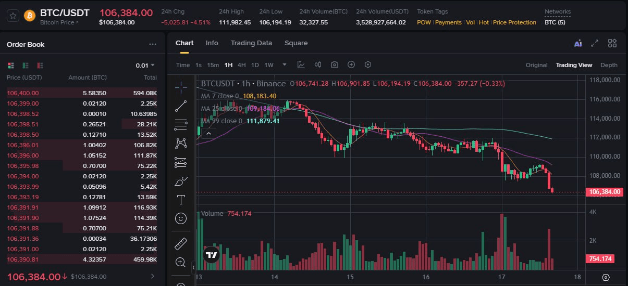Screen dimensions: 628x286
Task: Expand the chart to fullscreen
Action: point(595,44)
